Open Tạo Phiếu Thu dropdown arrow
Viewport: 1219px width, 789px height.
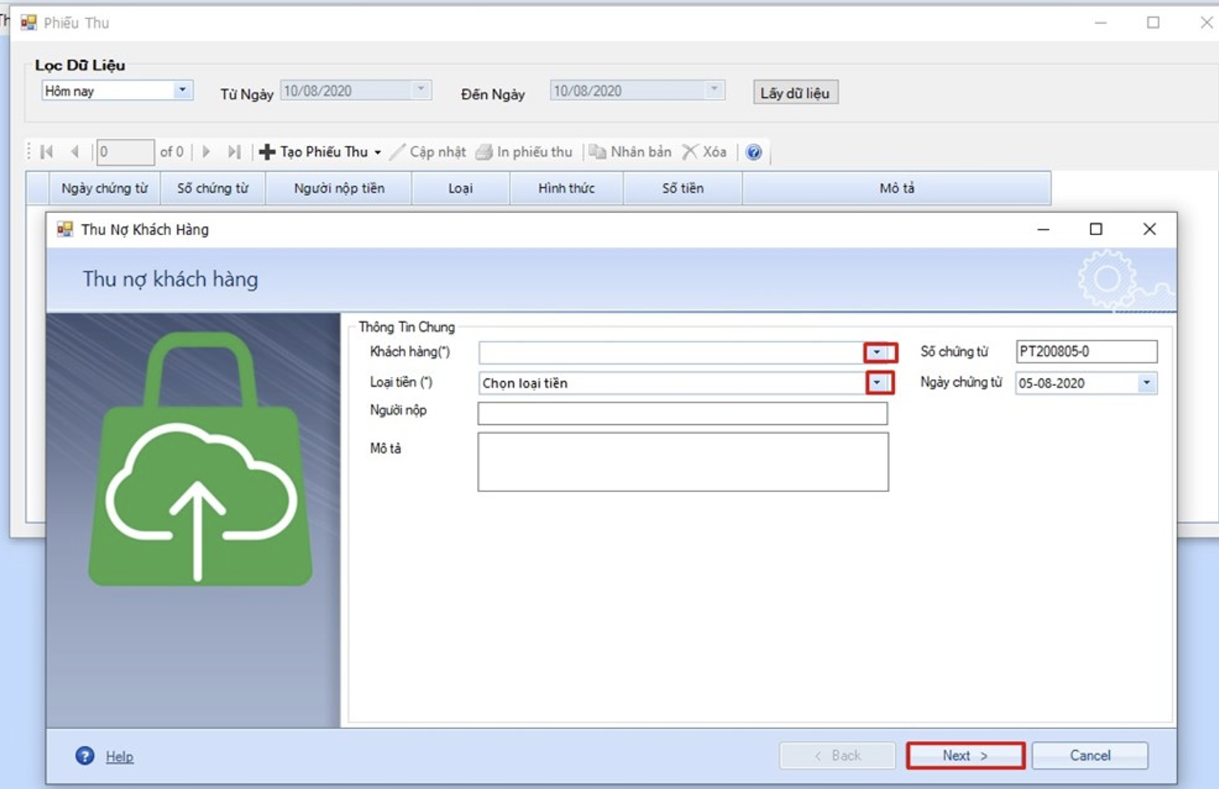[378, 152]
